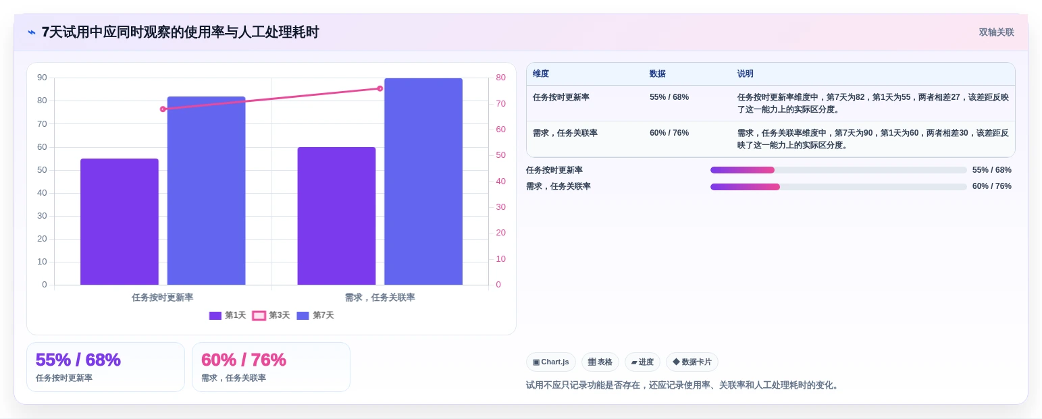Click the pink line point above 任务按时更新率
The image size is (1042, 419).
point(163,109)
